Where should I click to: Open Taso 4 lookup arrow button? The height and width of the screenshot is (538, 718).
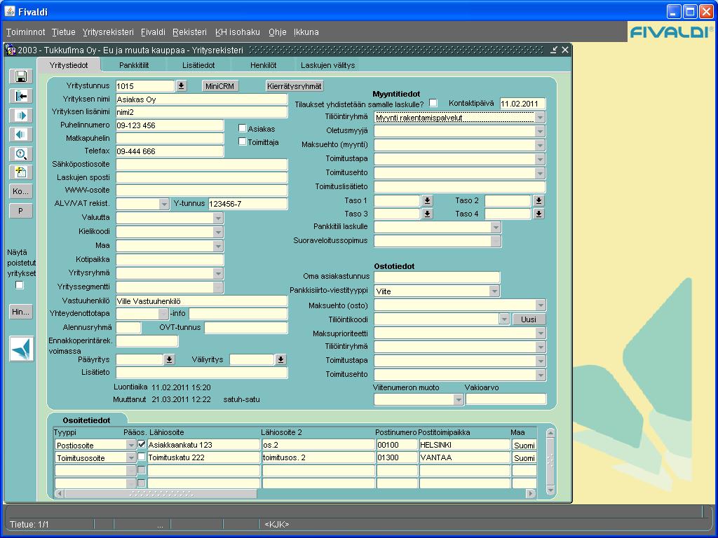pos(538,214)
